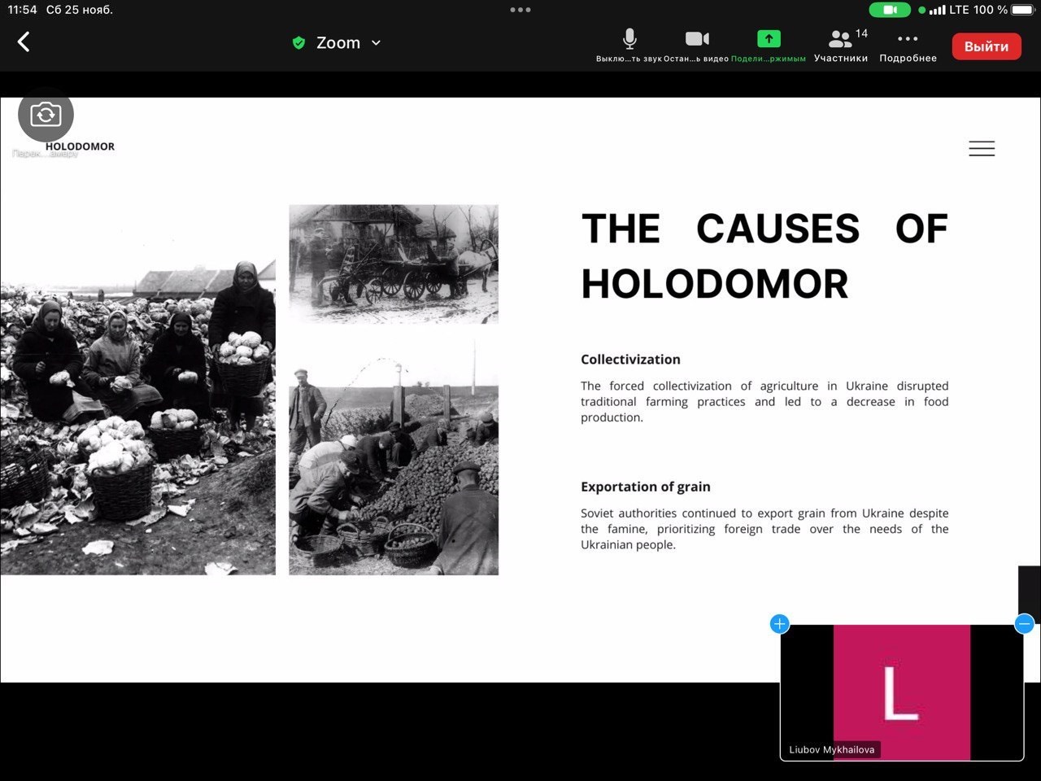The image size is (1041, 781).
Task: Expand the video thumbnail with plus button
Action: pos(779,624)
